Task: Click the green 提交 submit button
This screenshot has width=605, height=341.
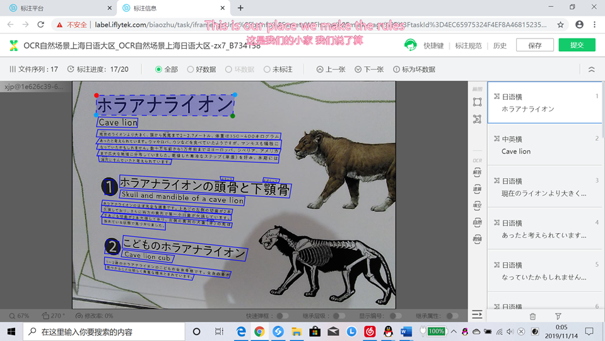Action: 577,45
